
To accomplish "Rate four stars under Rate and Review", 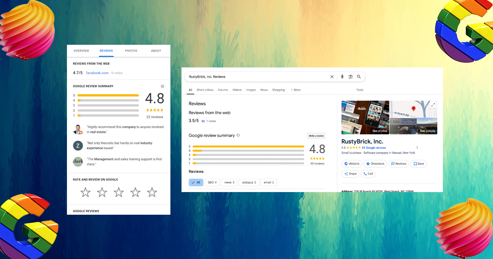I will (135, 192).
